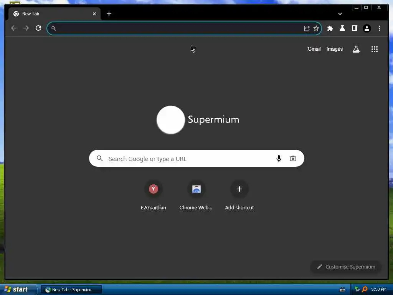Toggle the side panel icon
Screen dimensions: 393x295
coord(354,28)
